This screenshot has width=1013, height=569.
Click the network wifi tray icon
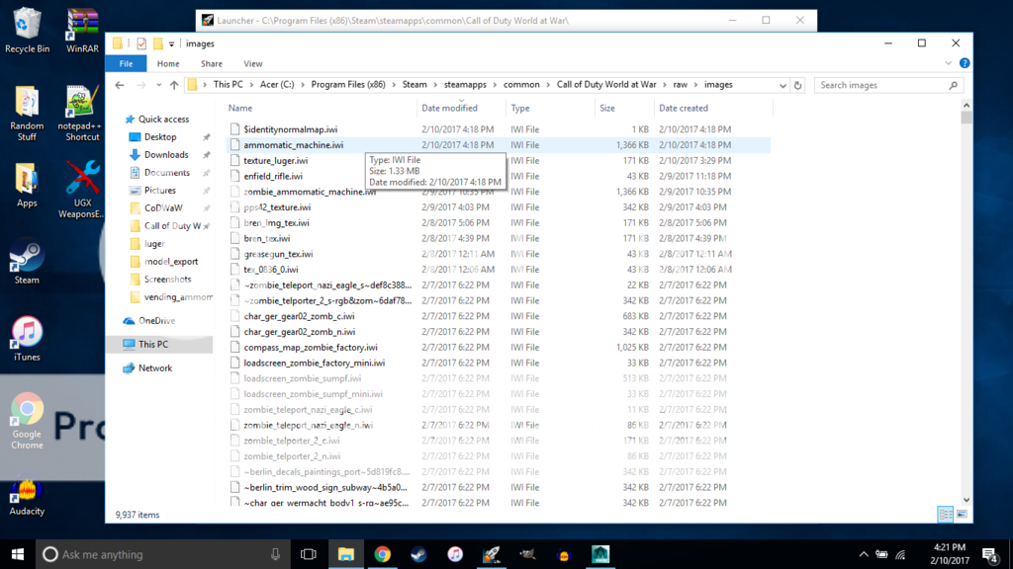pyautogui.click(x=900, y=554)
